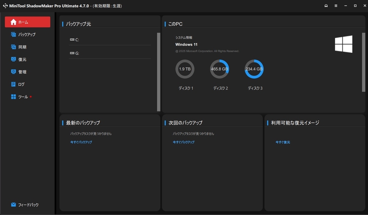Viewport: 368px width, 215px height.
Task: Open the hamburger menu in title bar
Action: 336,6
